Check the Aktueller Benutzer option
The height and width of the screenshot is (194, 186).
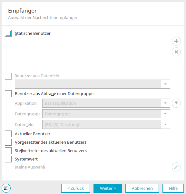(8, 134)
